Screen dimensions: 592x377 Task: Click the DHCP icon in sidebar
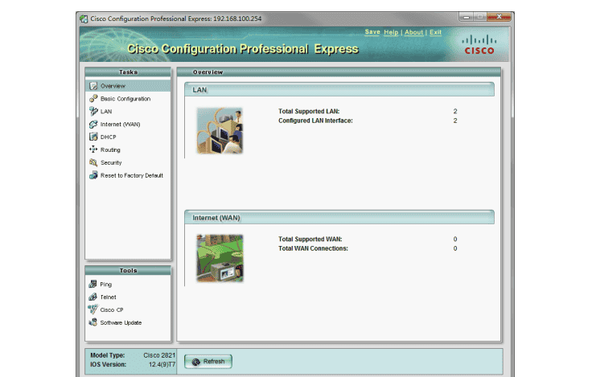click(93, 137)
